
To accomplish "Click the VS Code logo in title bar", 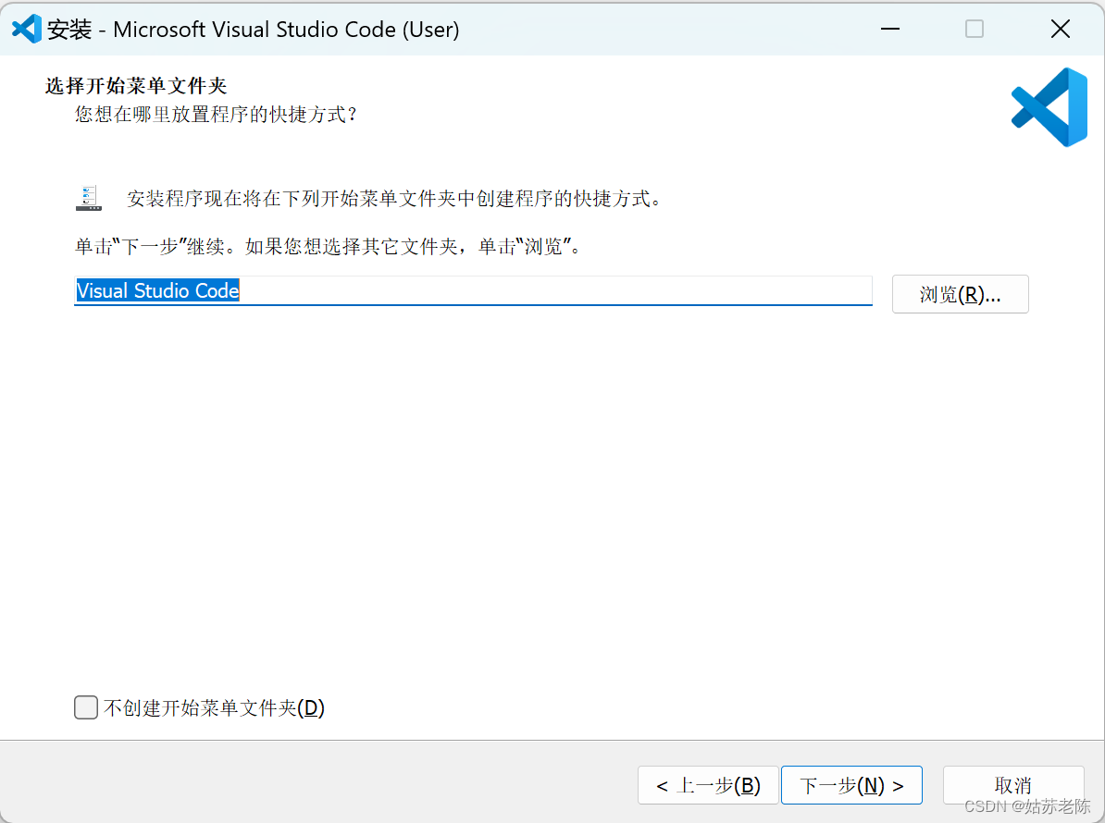I will (x=27, y=29).
